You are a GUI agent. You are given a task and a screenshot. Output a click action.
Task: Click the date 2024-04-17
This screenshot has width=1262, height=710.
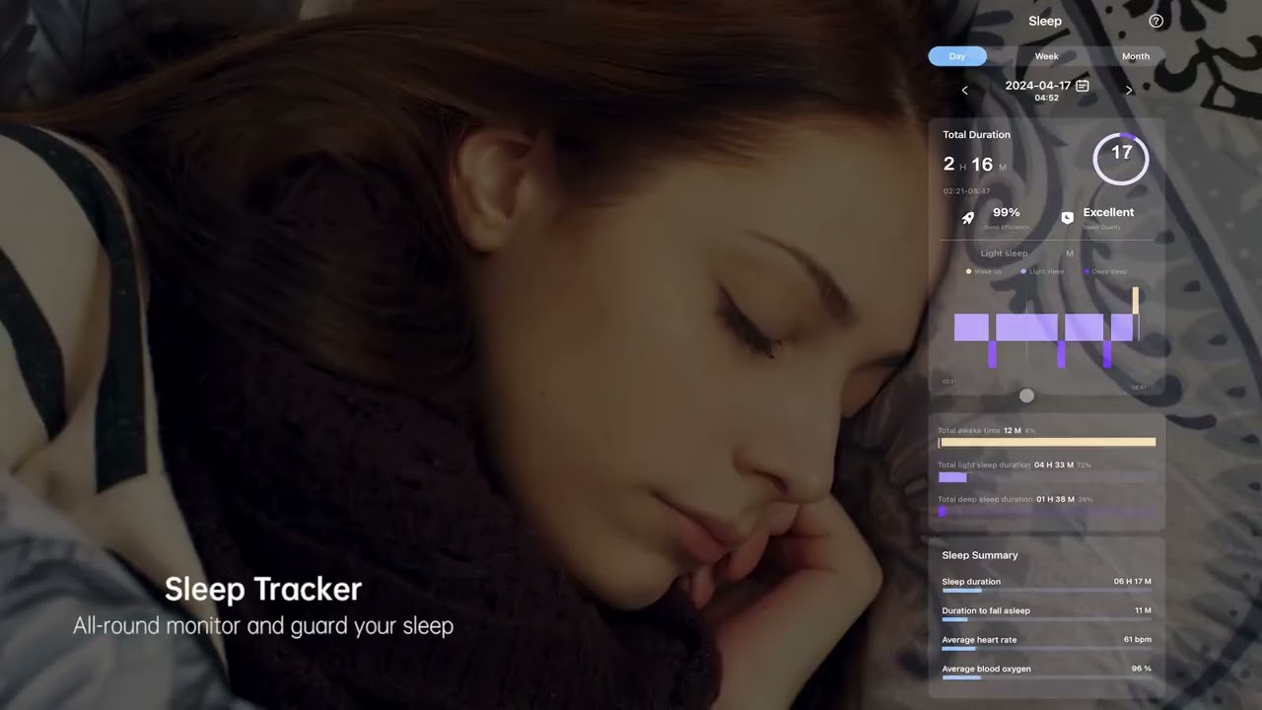(1038, 86)
